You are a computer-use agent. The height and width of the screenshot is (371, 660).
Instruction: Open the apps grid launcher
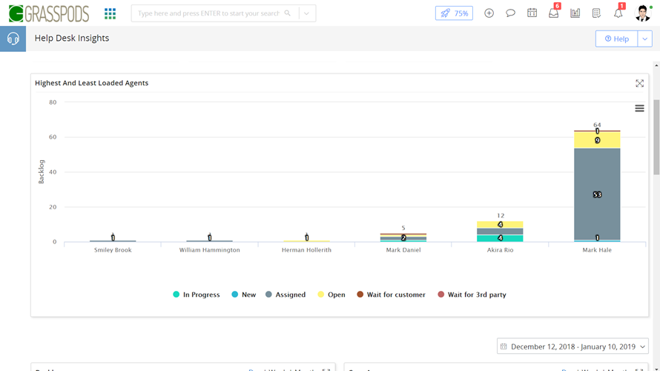click(110, 13)
